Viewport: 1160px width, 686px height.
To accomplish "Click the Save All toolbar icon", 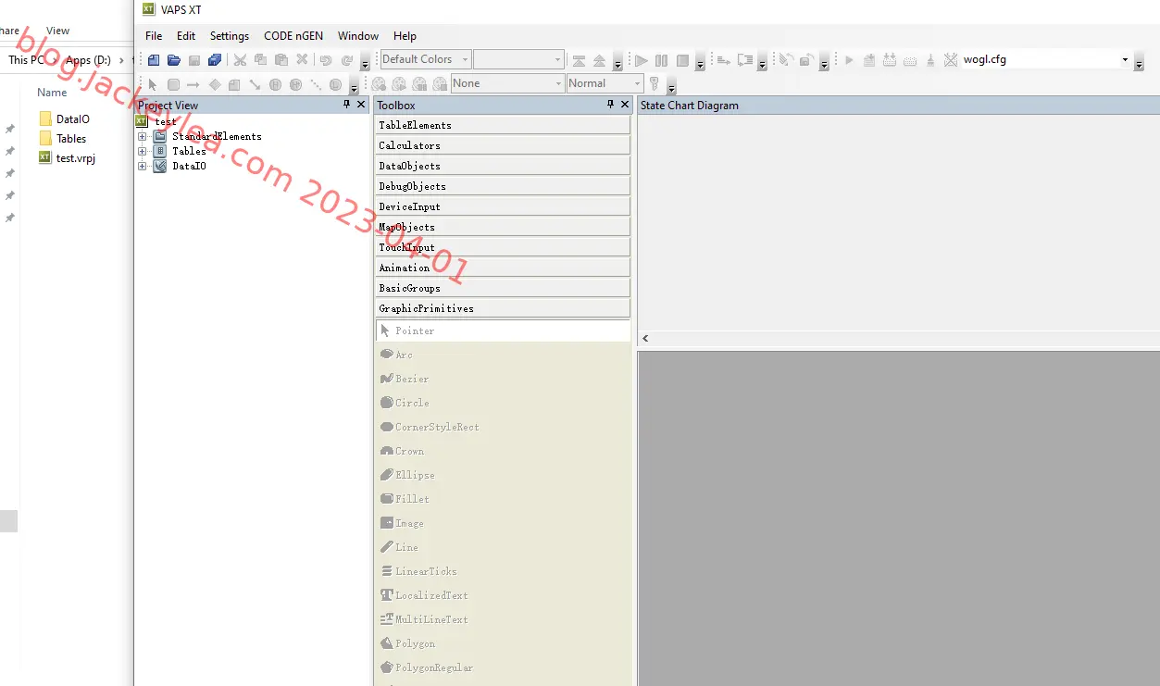I will click(x=215, y=60).
